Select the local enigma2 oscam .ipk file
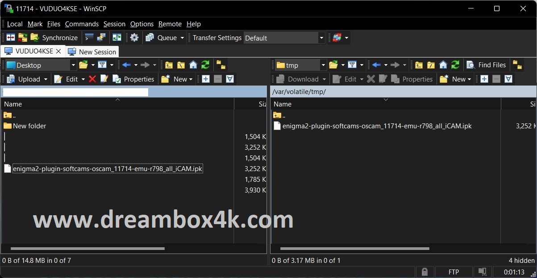The image size is (537, 278). (103, 168)
